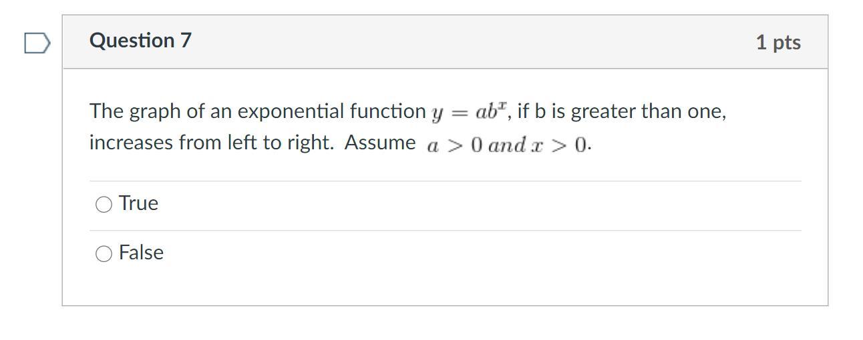This screenshot has height=340, width=863.
Task: Click the word Assume in the question
Action: click(380, 143)
